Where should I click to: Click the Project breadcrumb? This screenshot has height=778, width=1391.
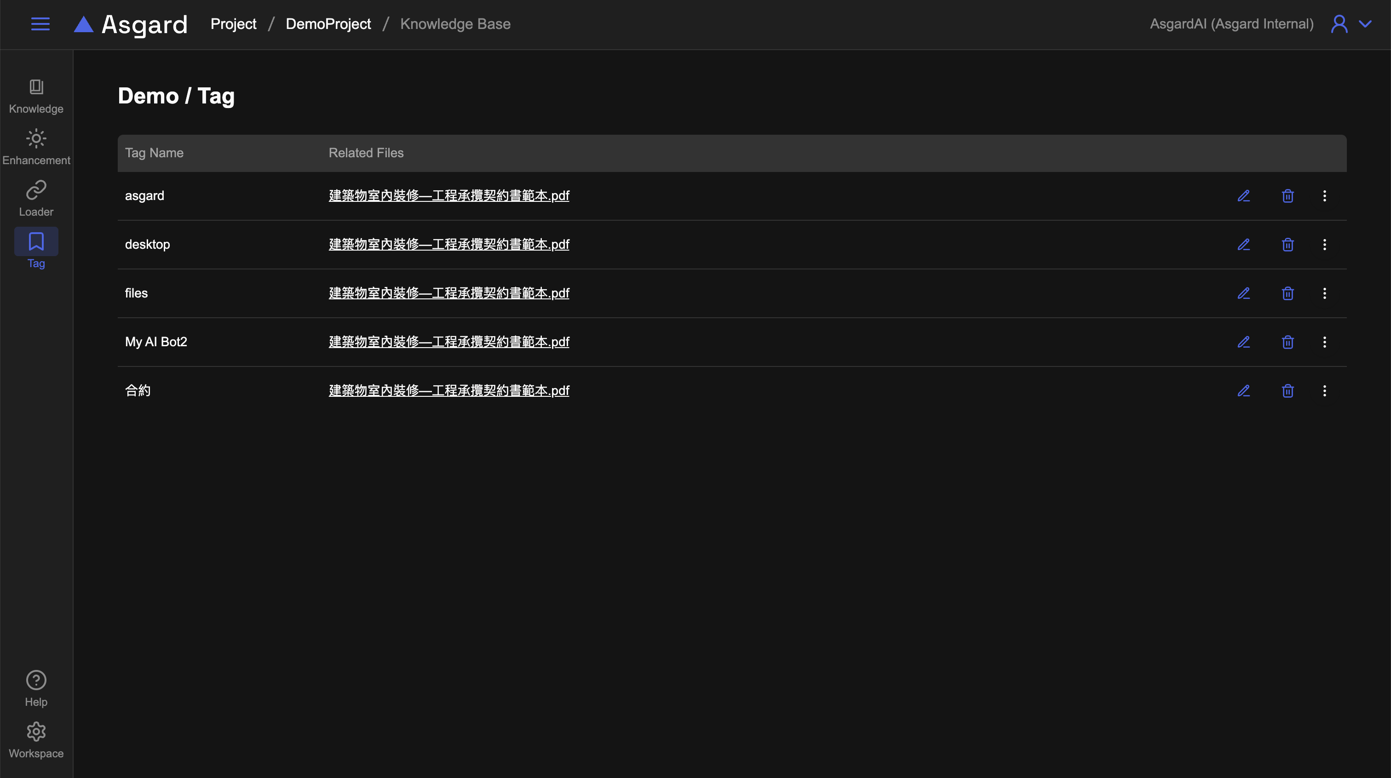(x=233, y=24)
